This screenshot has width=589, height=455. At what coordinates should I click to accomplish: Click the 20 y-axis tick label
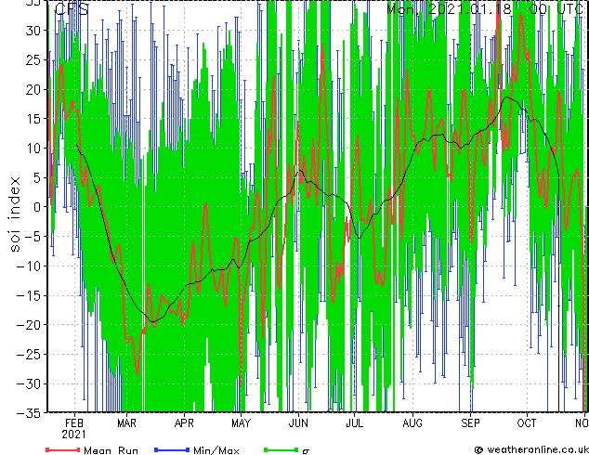(x=33, y=89)
